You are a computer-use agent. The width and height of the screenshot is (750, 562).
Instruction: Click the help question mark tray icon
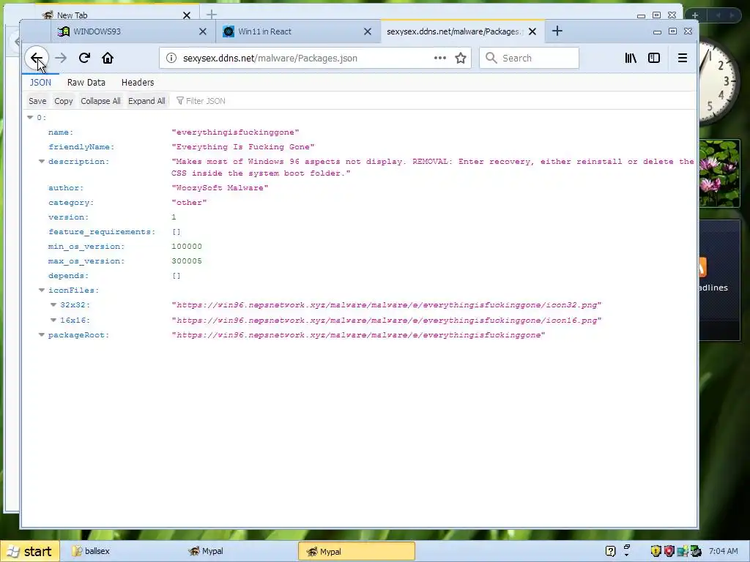610,552
